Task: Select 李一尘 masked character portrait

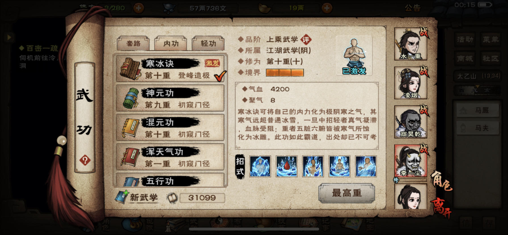Action: point(410,161)
